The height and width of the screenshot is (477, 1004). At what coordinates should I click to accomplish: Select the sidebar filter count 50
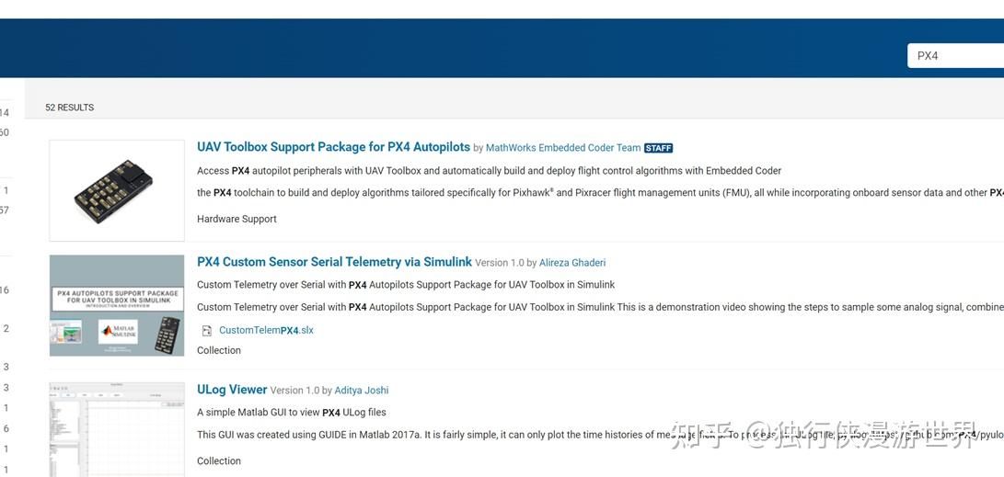(x=5, y=133)
